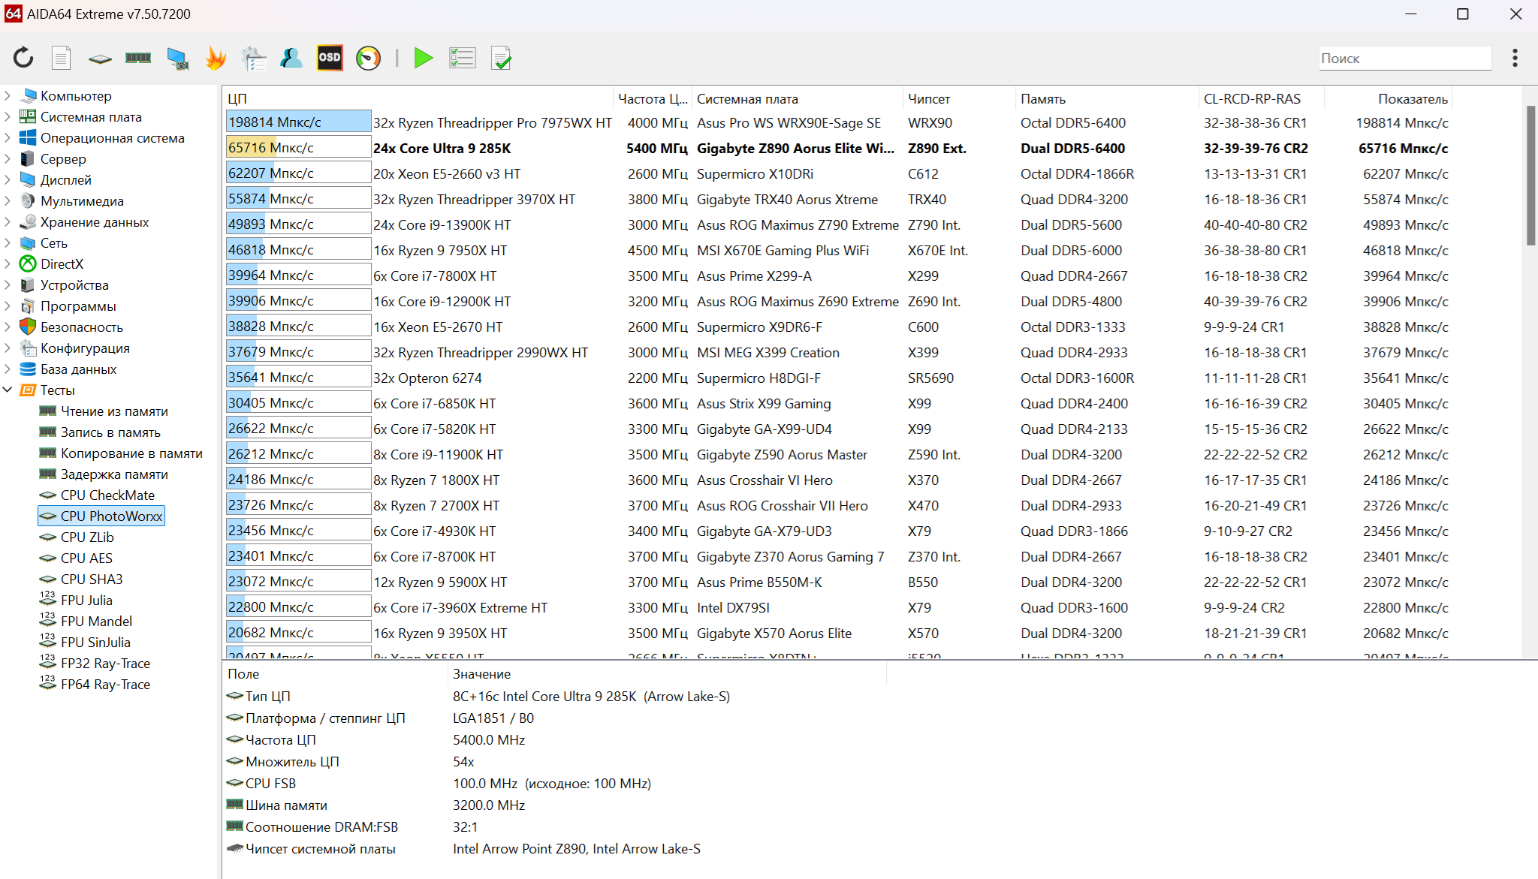
Task: Open the three-dot options menu
Action: 1515,58
